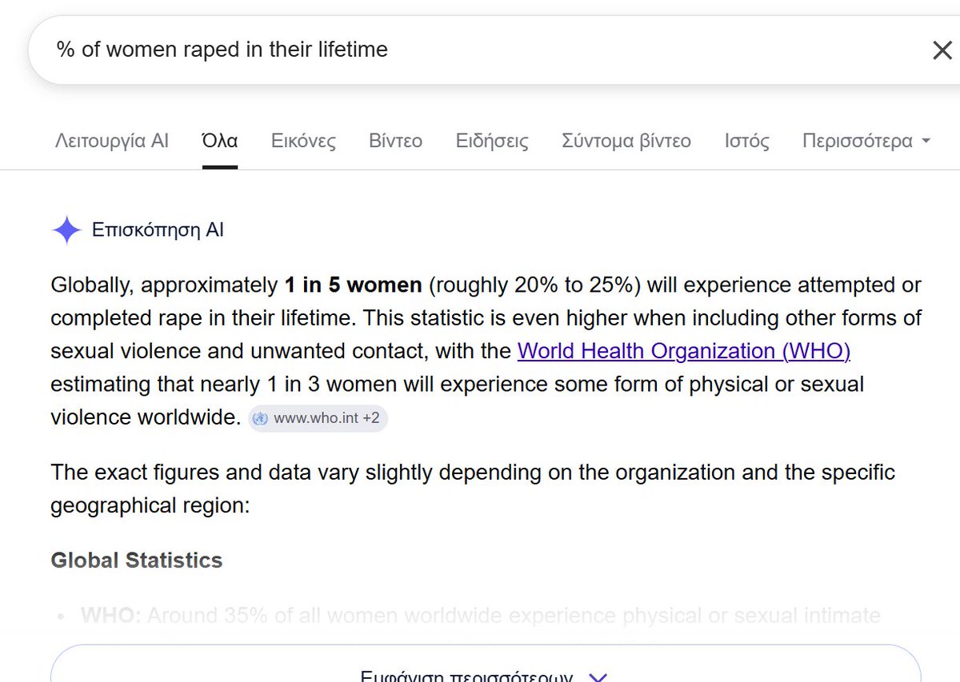Switch to the Ιστός tab
The height and width of the screenshot is (682, 960).
pyautogui.click(x=747, y=142)
